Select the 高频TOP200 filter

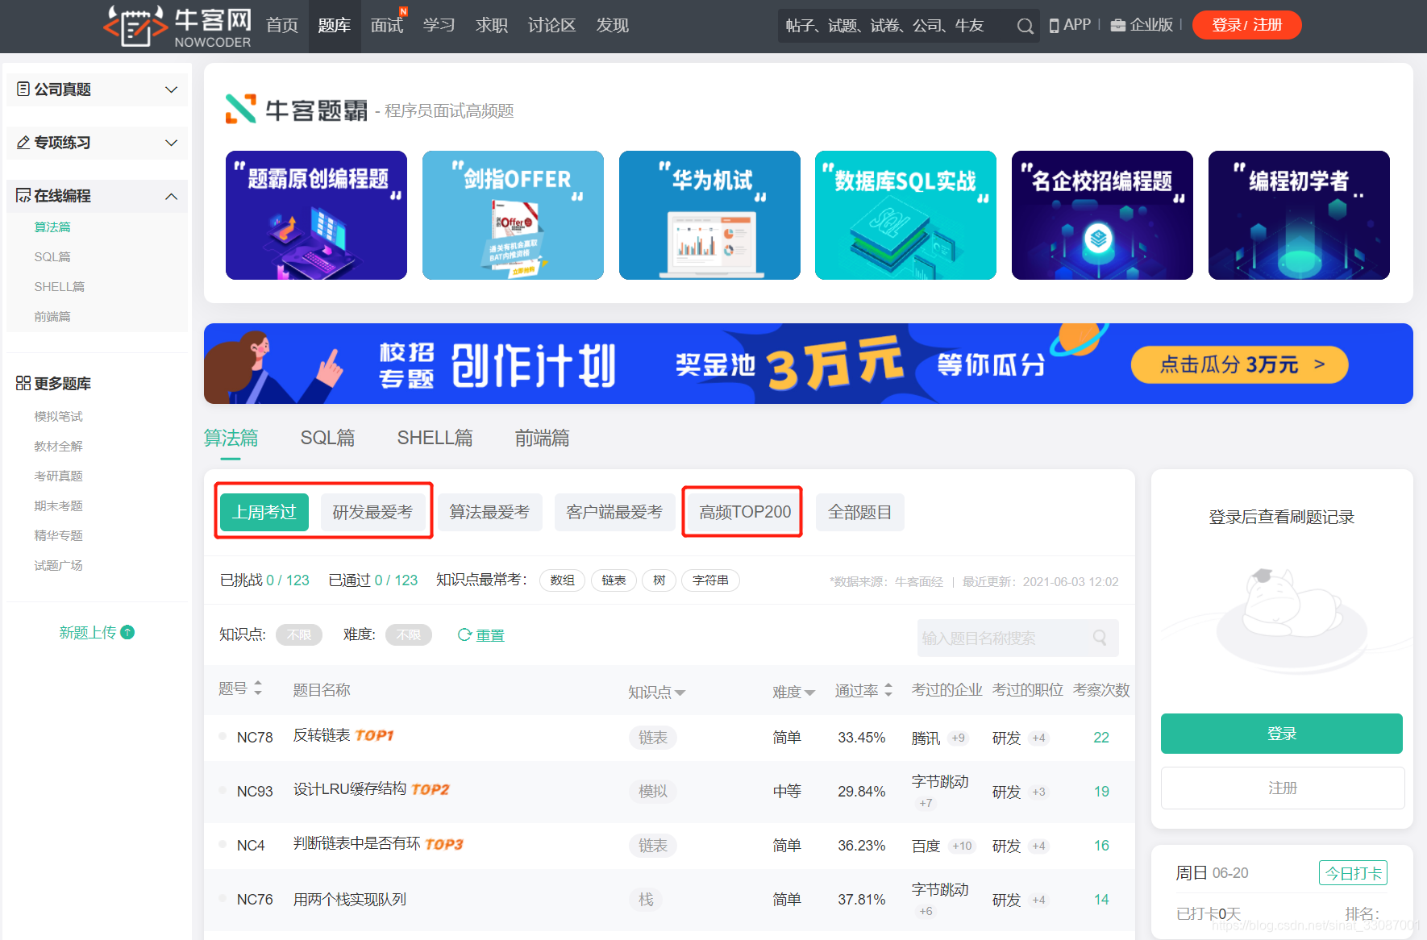coord(745,512)
